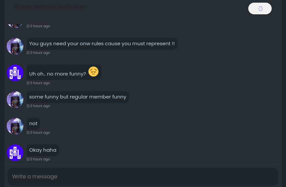This screenshot has width=286, height=187.
Task: Select the "You guys need your onw rules" message
Action: click(x=102, y=44)
